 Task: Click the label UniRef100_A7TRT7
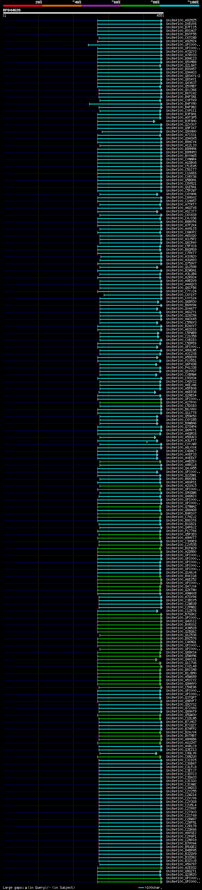[181, 204]
